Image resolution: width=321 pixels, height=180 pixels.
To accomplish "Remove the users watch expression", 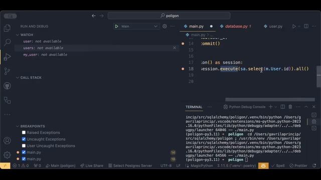I will pyautogui.click(x=175, y=48).
